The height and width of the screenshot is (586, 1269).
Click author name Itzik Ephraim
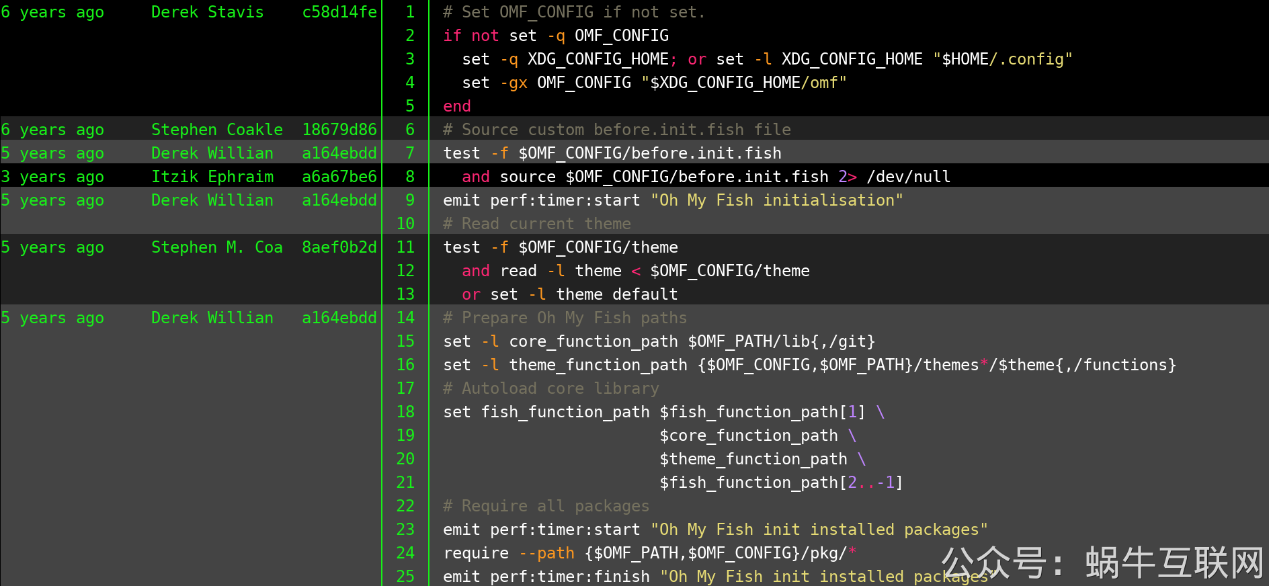pyautogui.click(x=212, y=177)
